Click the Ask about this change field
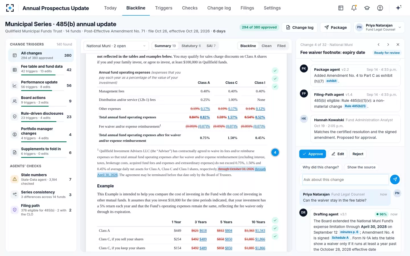The width and height of the screenshot is (410, 256). 345,179
